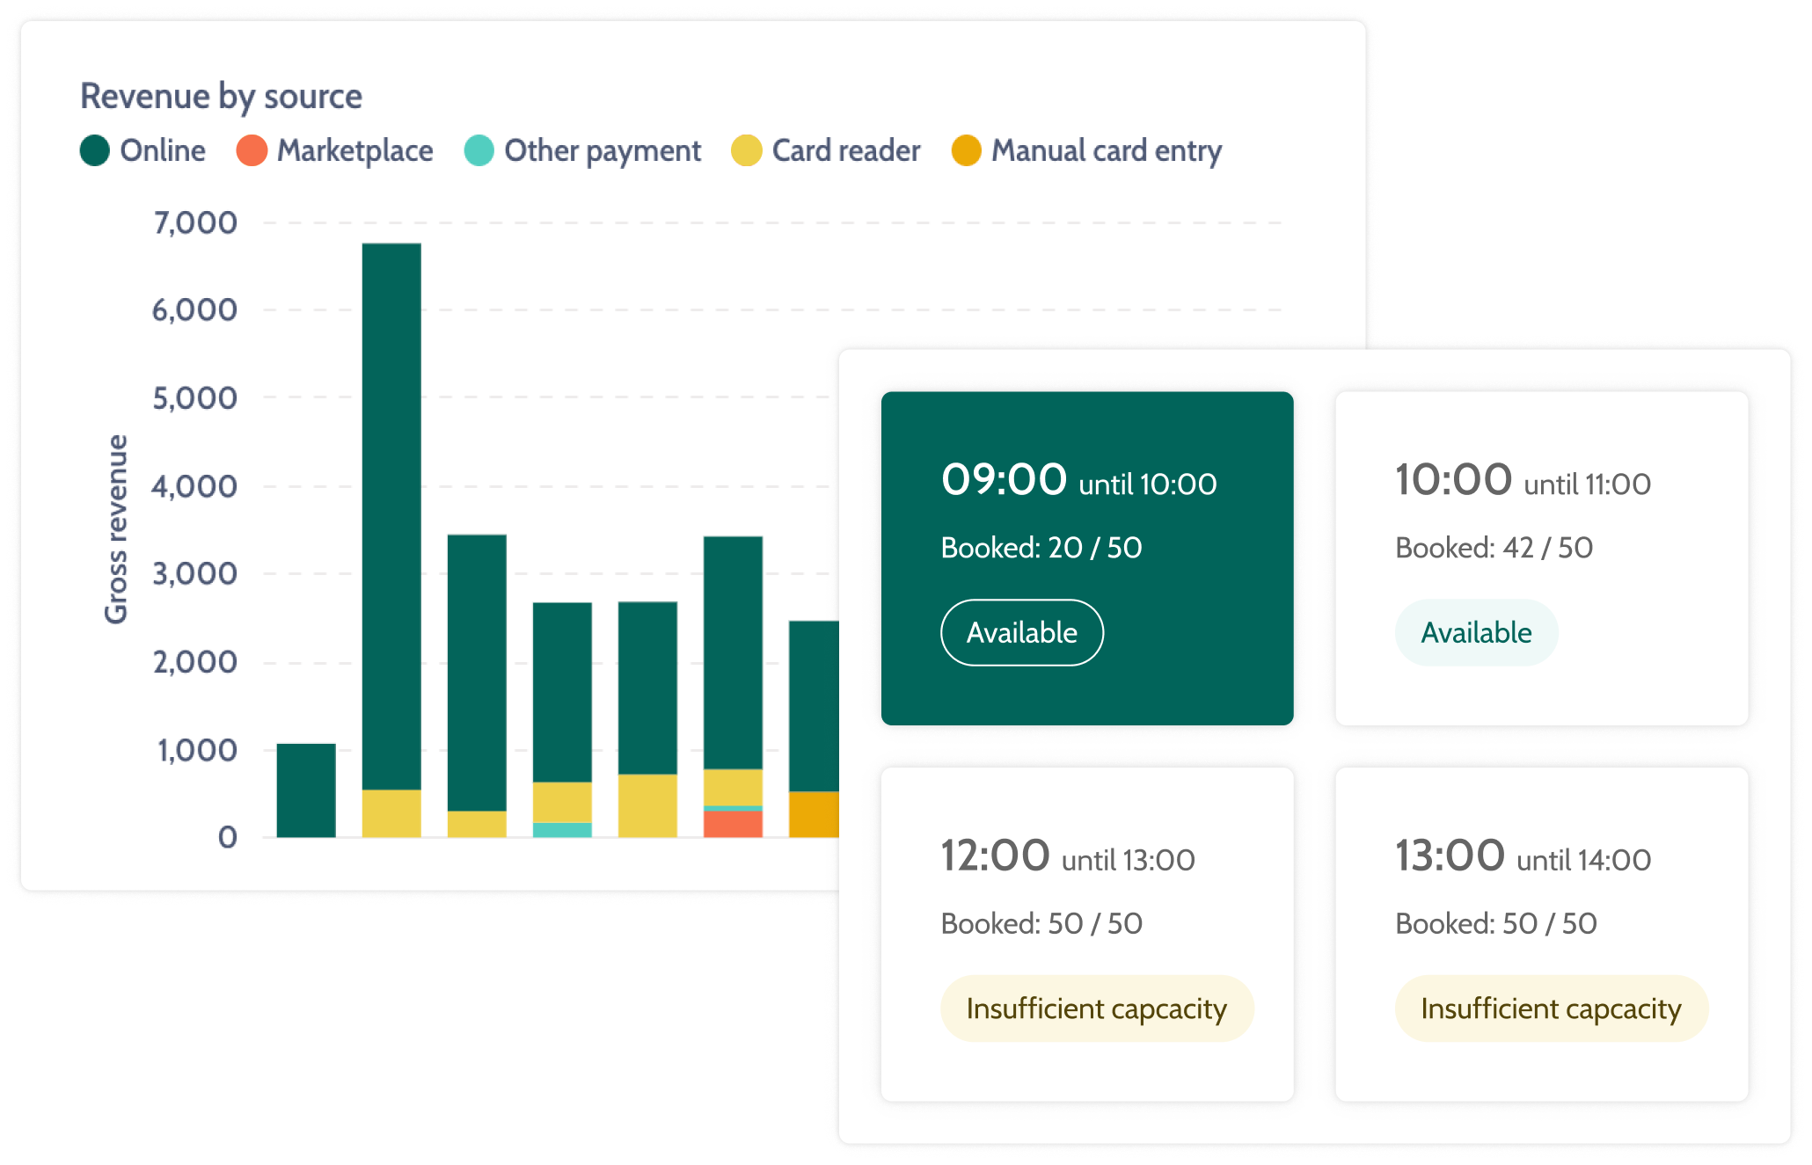Toggle the Marketplace legend dot

(x=252, y=150)
